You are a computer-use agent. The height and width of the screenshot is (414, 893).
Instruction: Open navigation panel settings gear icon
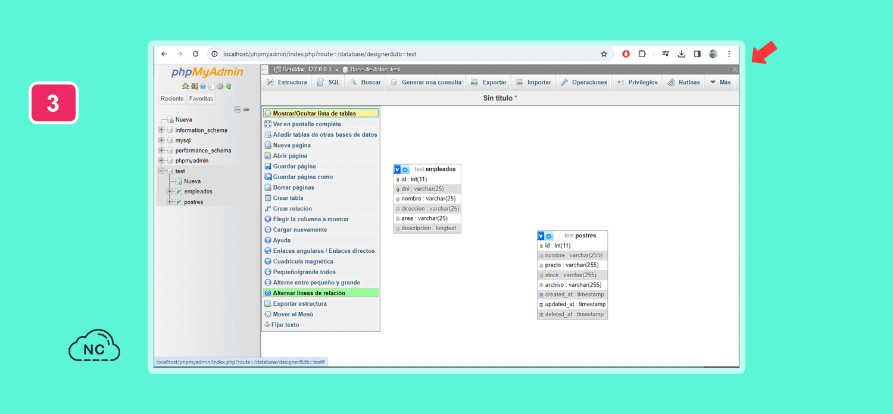(x=220, y=86)
